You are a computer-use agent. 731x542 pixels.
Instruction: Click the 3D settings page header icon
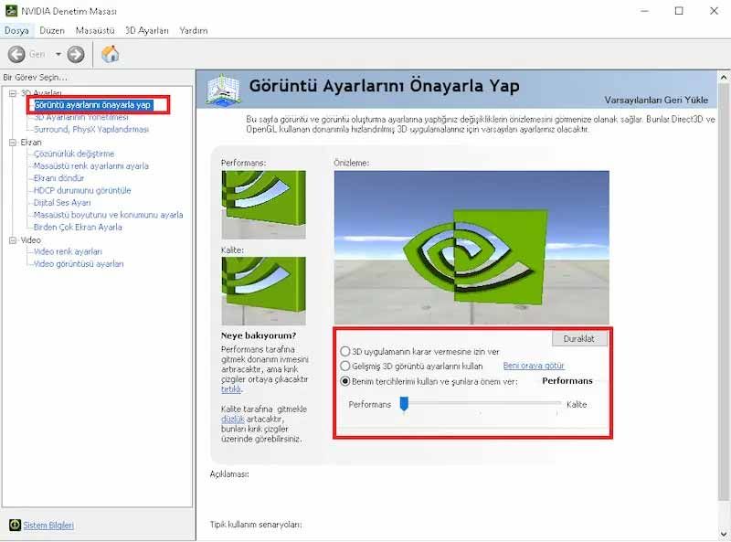(223, 90)
